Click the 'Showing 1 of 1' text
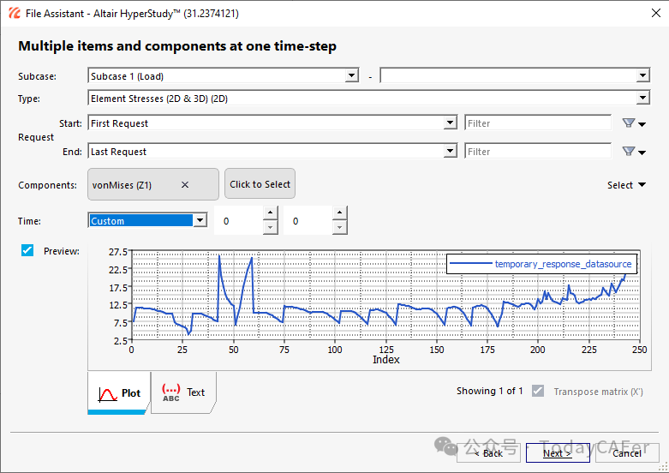Viewport: 669px width, 473px height. (x=489, y=391)
